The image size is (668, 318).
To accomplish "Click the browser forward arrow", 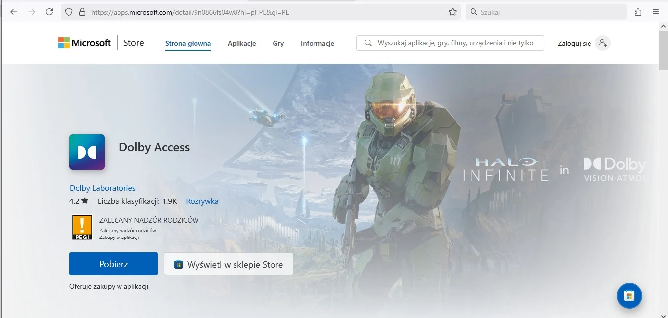I will pyautogui.click(x=32, y=12).
